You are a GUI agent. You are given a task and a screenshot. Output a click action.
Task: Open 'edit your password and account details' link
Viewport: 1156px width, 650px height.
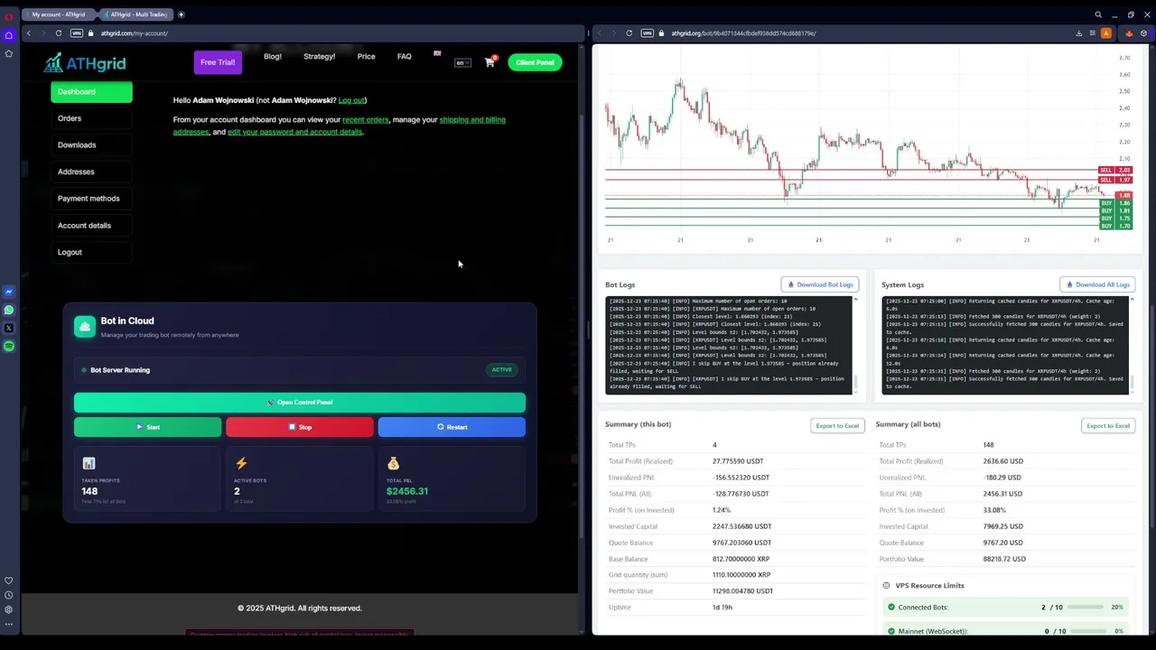pyautogui.click(x=295, y=132)
